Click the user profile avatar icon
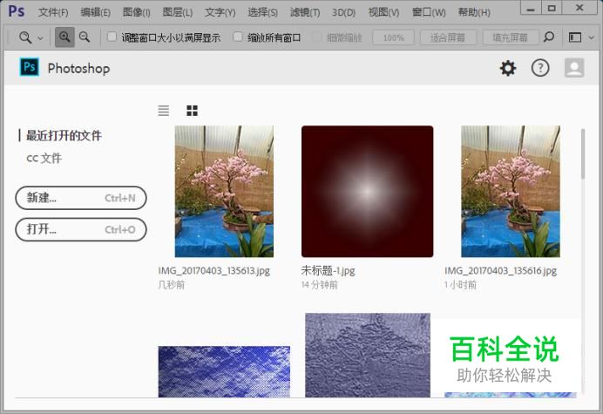 [574, 68]
